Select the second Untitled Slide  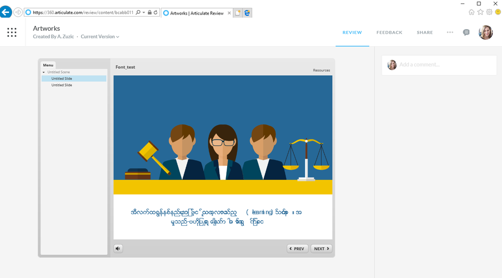click(x=61, y=85)
